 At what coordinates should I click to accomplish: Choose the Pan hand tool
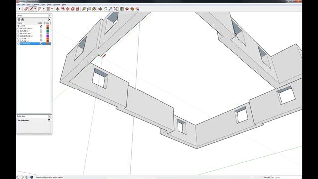105,9
